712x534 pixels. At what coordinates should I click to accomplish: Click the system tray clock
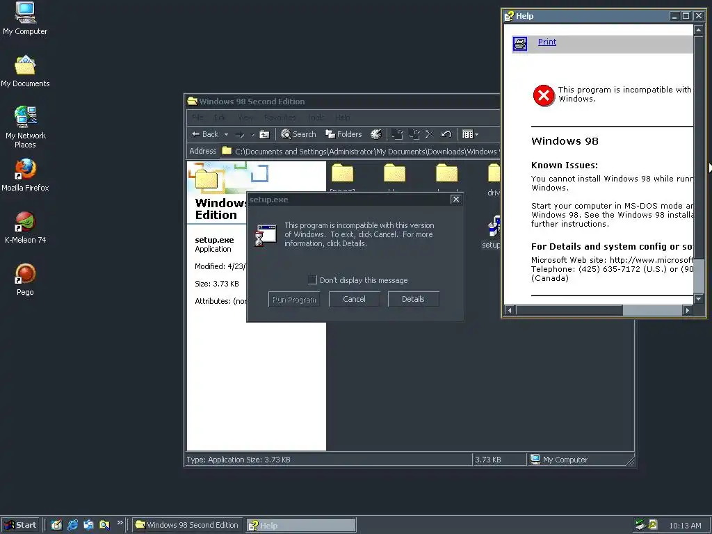click(x=685, y=526)
